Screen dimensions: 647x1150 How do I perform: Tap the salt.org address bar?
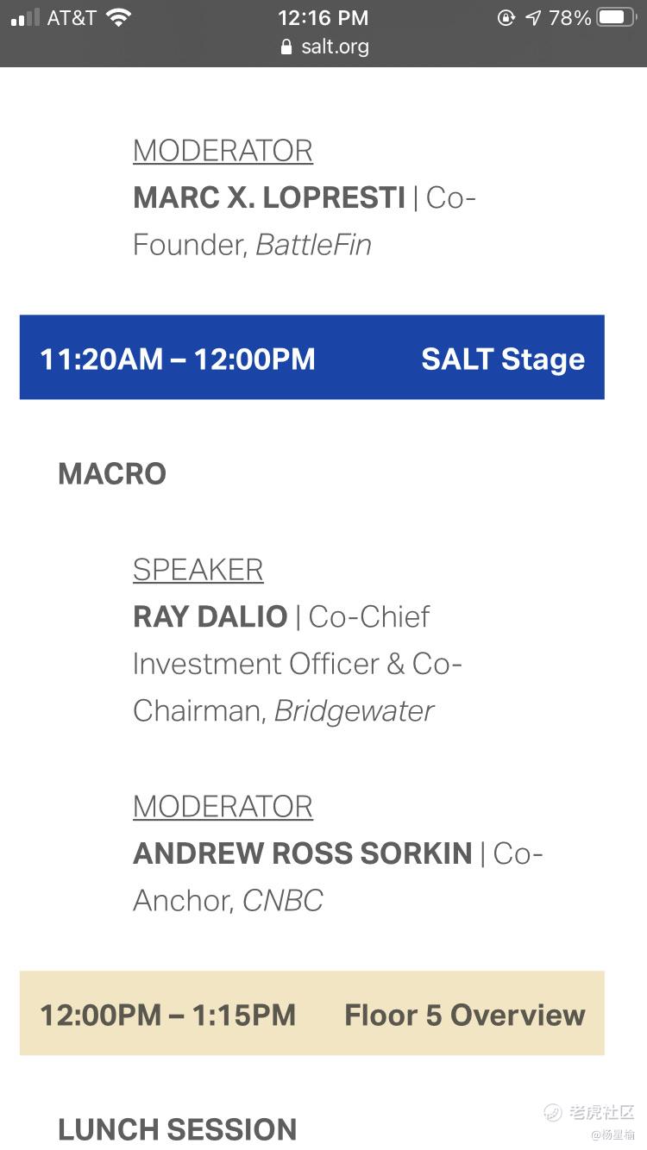click(324, 47)
